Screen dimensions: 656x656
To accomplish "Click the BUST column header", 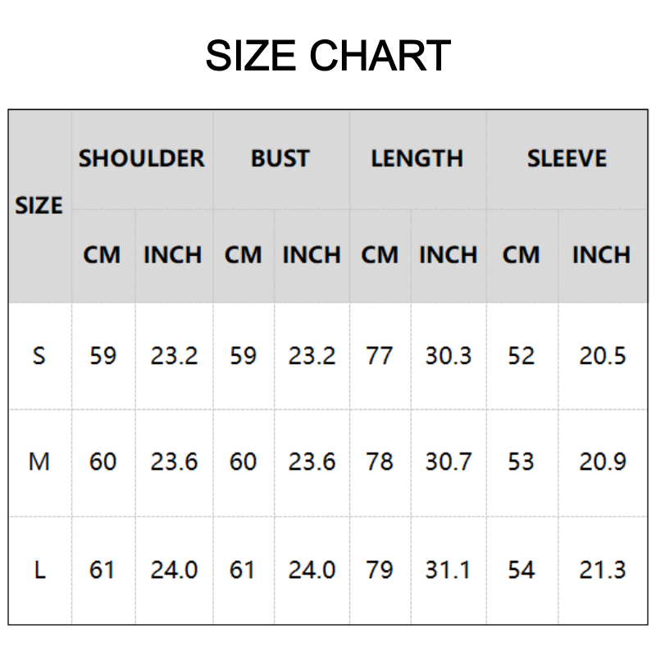I will click(280, 158).
